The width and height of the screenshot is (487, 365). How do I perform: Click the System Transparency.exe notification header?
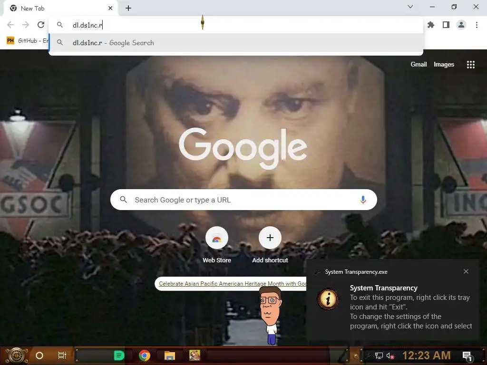(x=356, y=272)
